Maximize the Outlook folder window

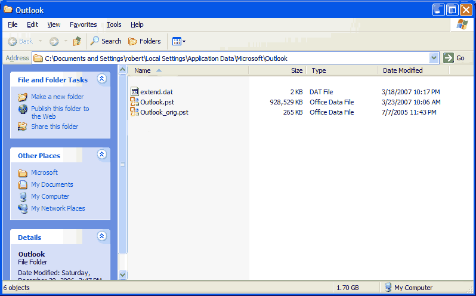[452, 10]
